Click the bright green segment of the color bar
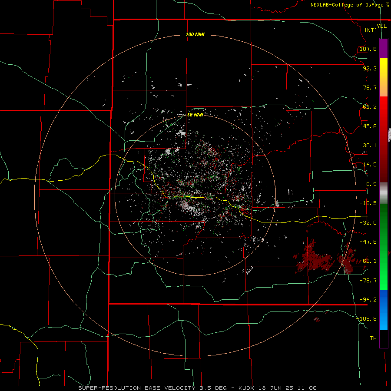This screenshot has height=391, width=391. click(x=384, y=247)
